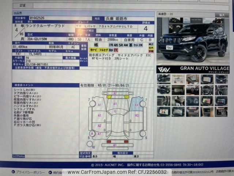
Task: Click the G windshield marker on the diagram
Action: point(115,111)
